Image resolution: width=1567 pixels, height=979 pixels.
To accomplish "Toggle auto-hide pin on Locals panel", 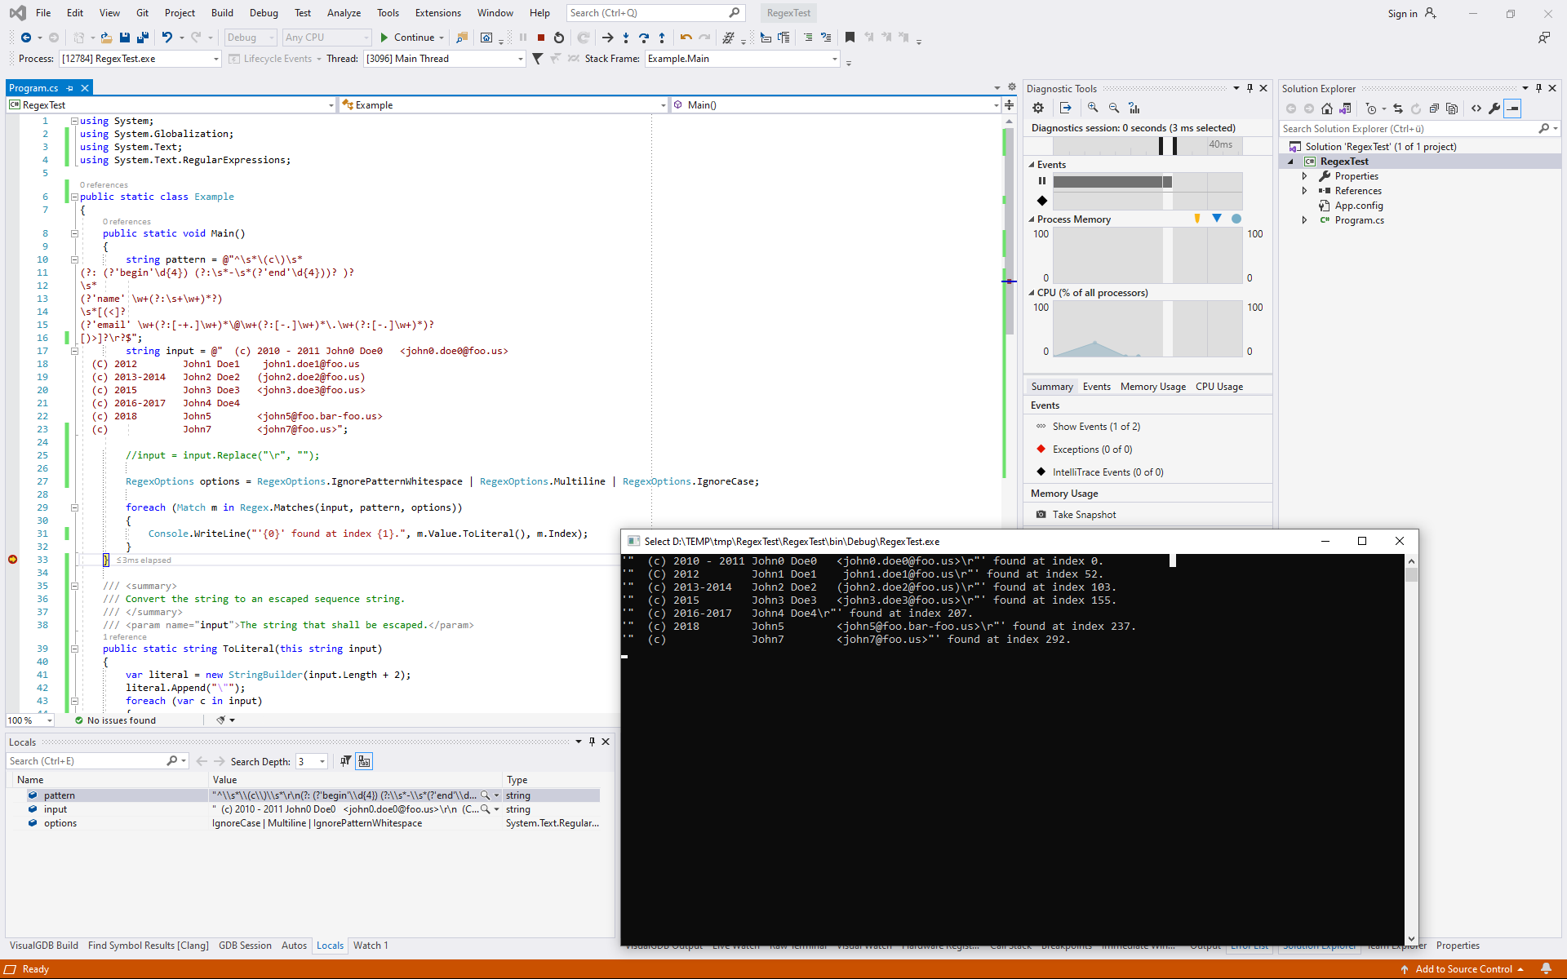I will point(592,742).
